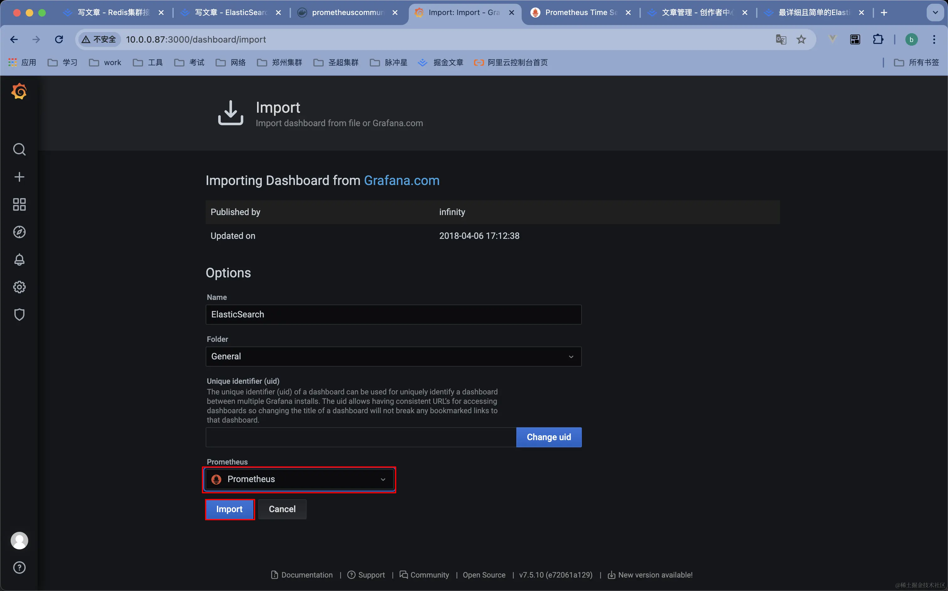Open the 考试 bookmark folder
Screen dimensions: 948x591
(x=189, y=63)
